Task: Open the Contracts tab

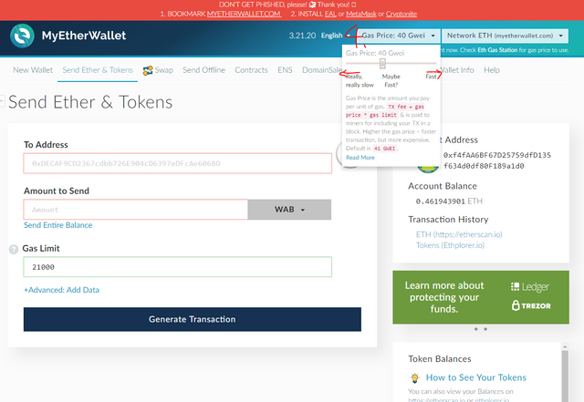Action: click(x=251, y=70)
